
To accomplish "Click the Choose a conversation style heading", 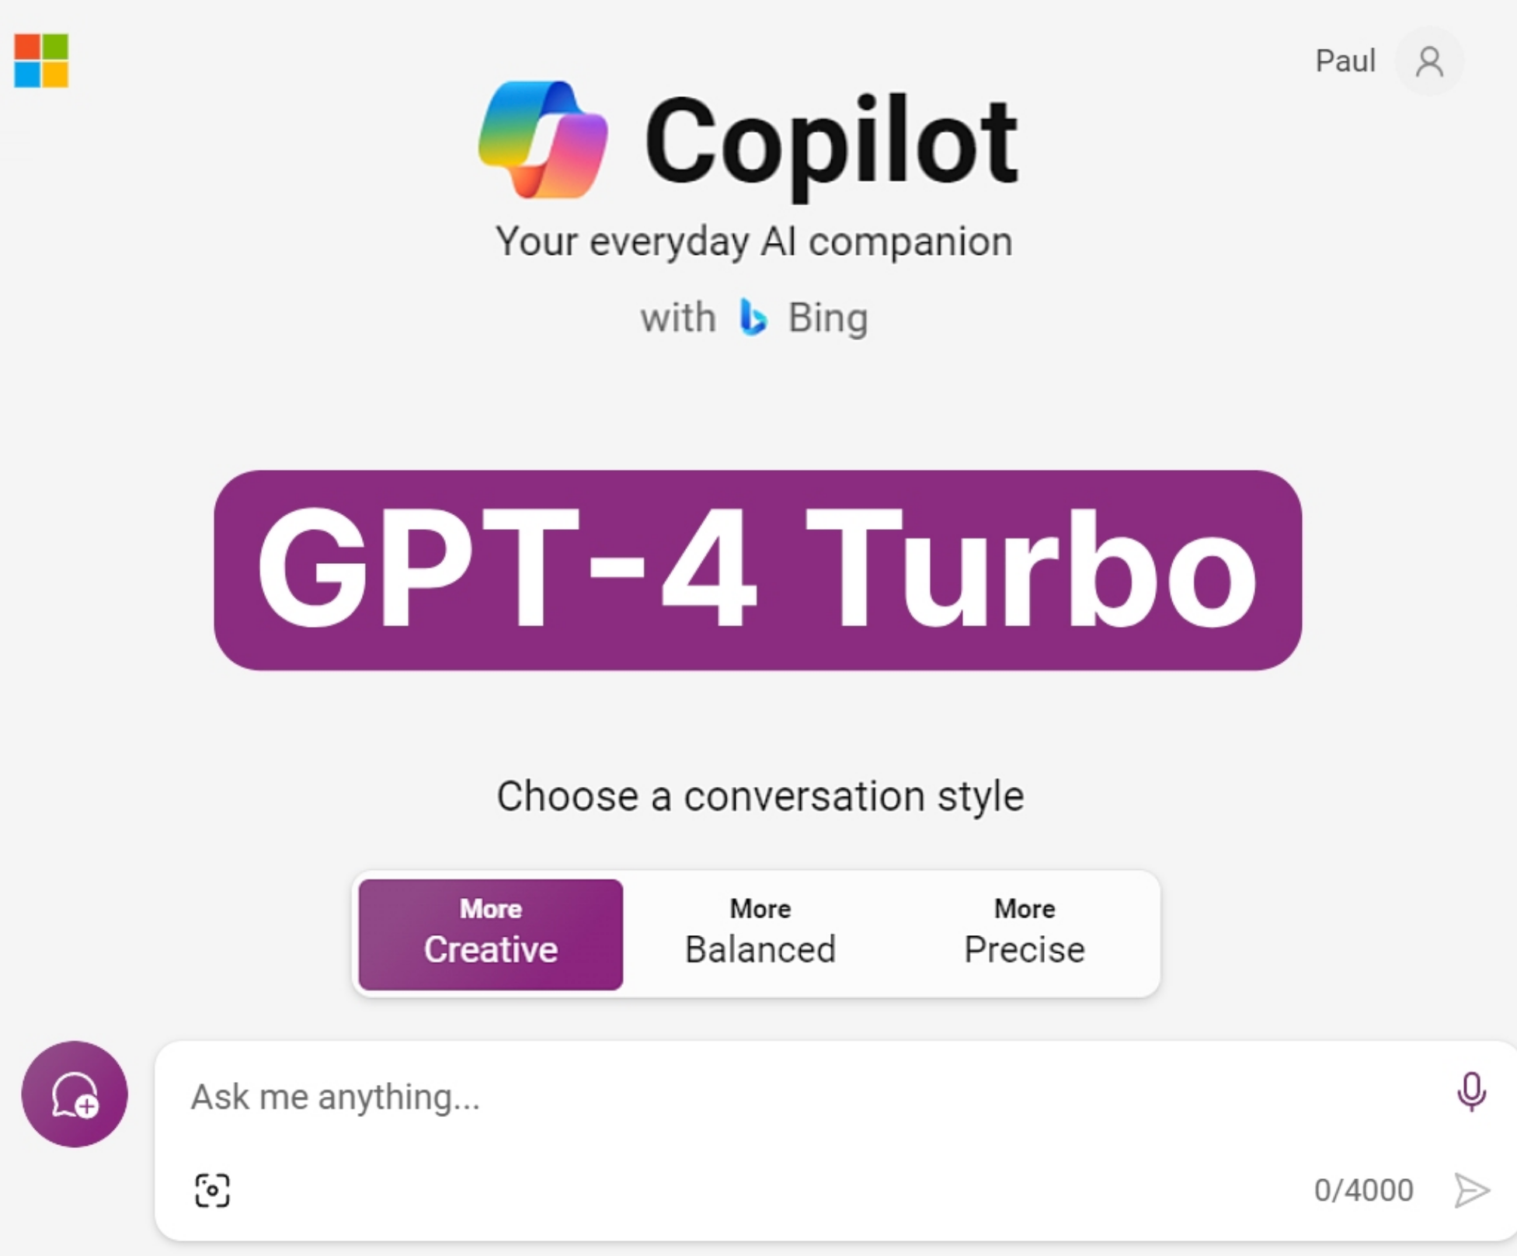I will 760,796.
